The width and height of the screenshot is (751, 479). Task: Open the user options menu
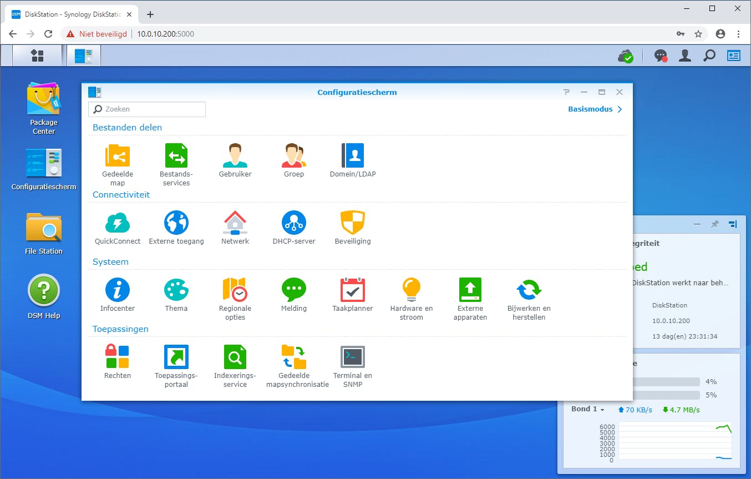(685, 56)
